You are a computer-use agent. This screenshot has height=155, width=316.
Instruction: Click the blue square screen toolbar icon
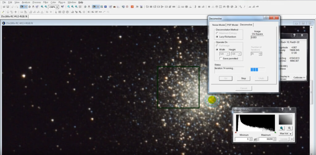(x=106, y=7)
